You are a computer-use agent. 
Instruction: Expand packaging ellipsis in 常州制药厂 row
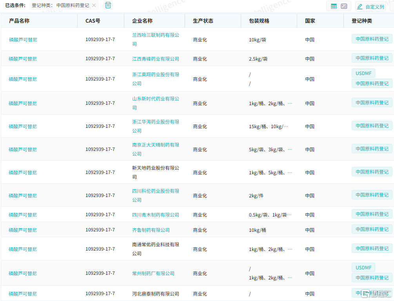coord(290,278)
